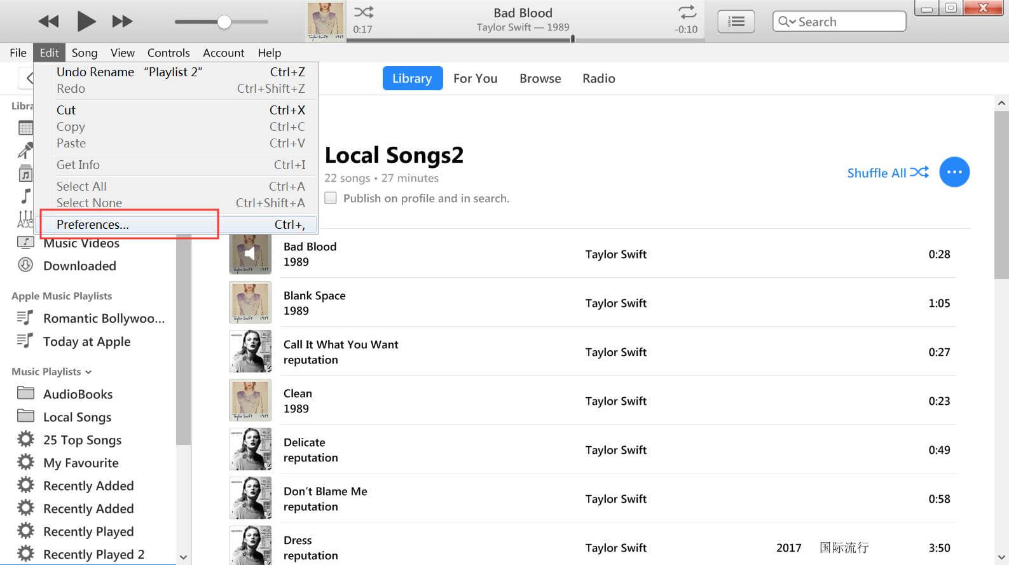The width and height of the screenshot is (1009, 565).
Task: Toggle the shuffle icon in the player
Action: pyautogui.click(x=364, y=11)
